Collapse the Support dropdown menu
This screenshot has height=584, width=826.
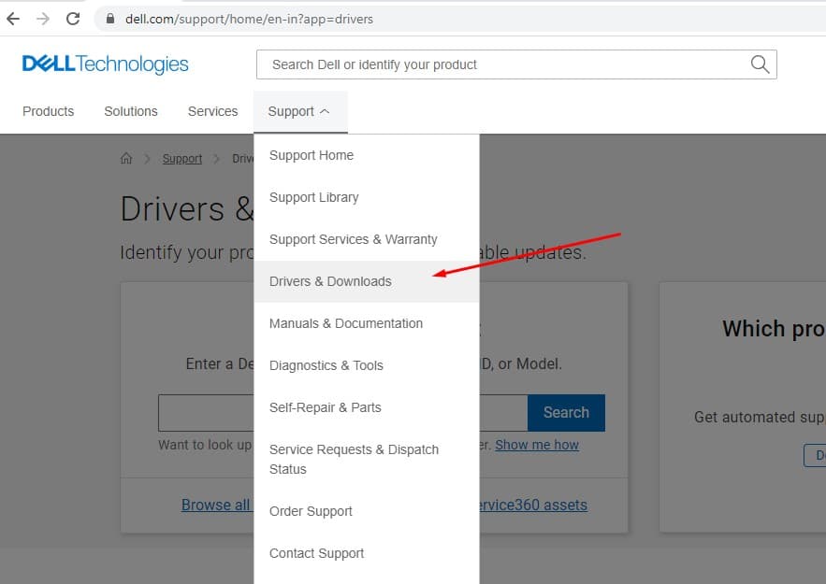click(298, 111)
